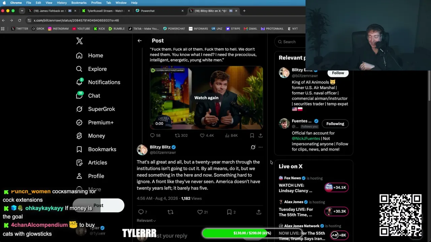Image resolution: width=431 pixels, height=242 pixels.
Task: Share the video post with 4.4K likes
Action: tap(260, 135)
